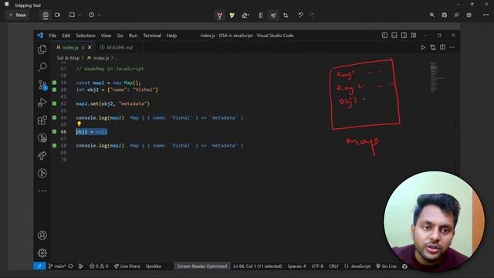This screenshot has height=278, width=494.
Task: Open the Help menu
Action: (171, 36)
